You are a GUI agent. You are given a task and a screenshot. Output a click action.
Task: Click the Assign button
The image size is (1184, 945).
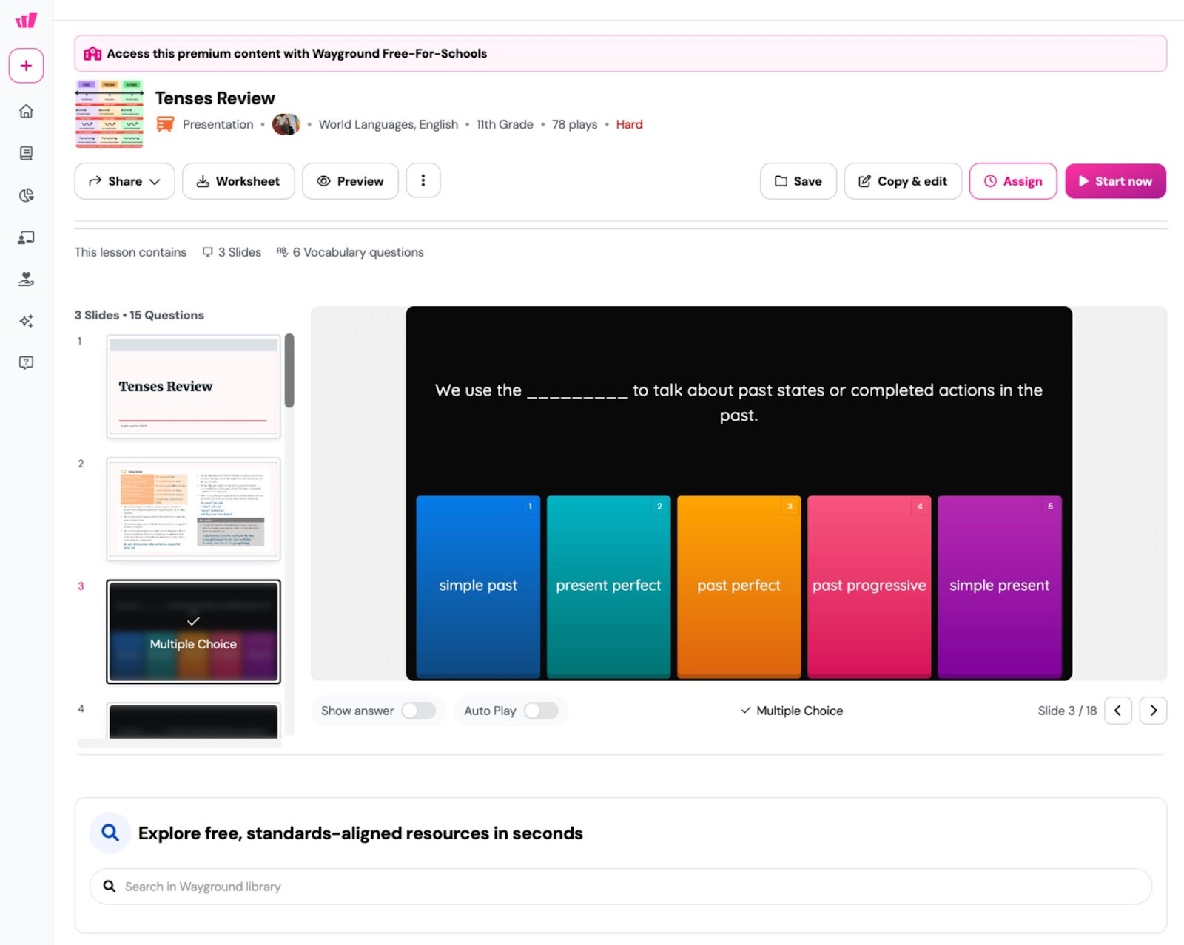click(x=1012, y=180)
